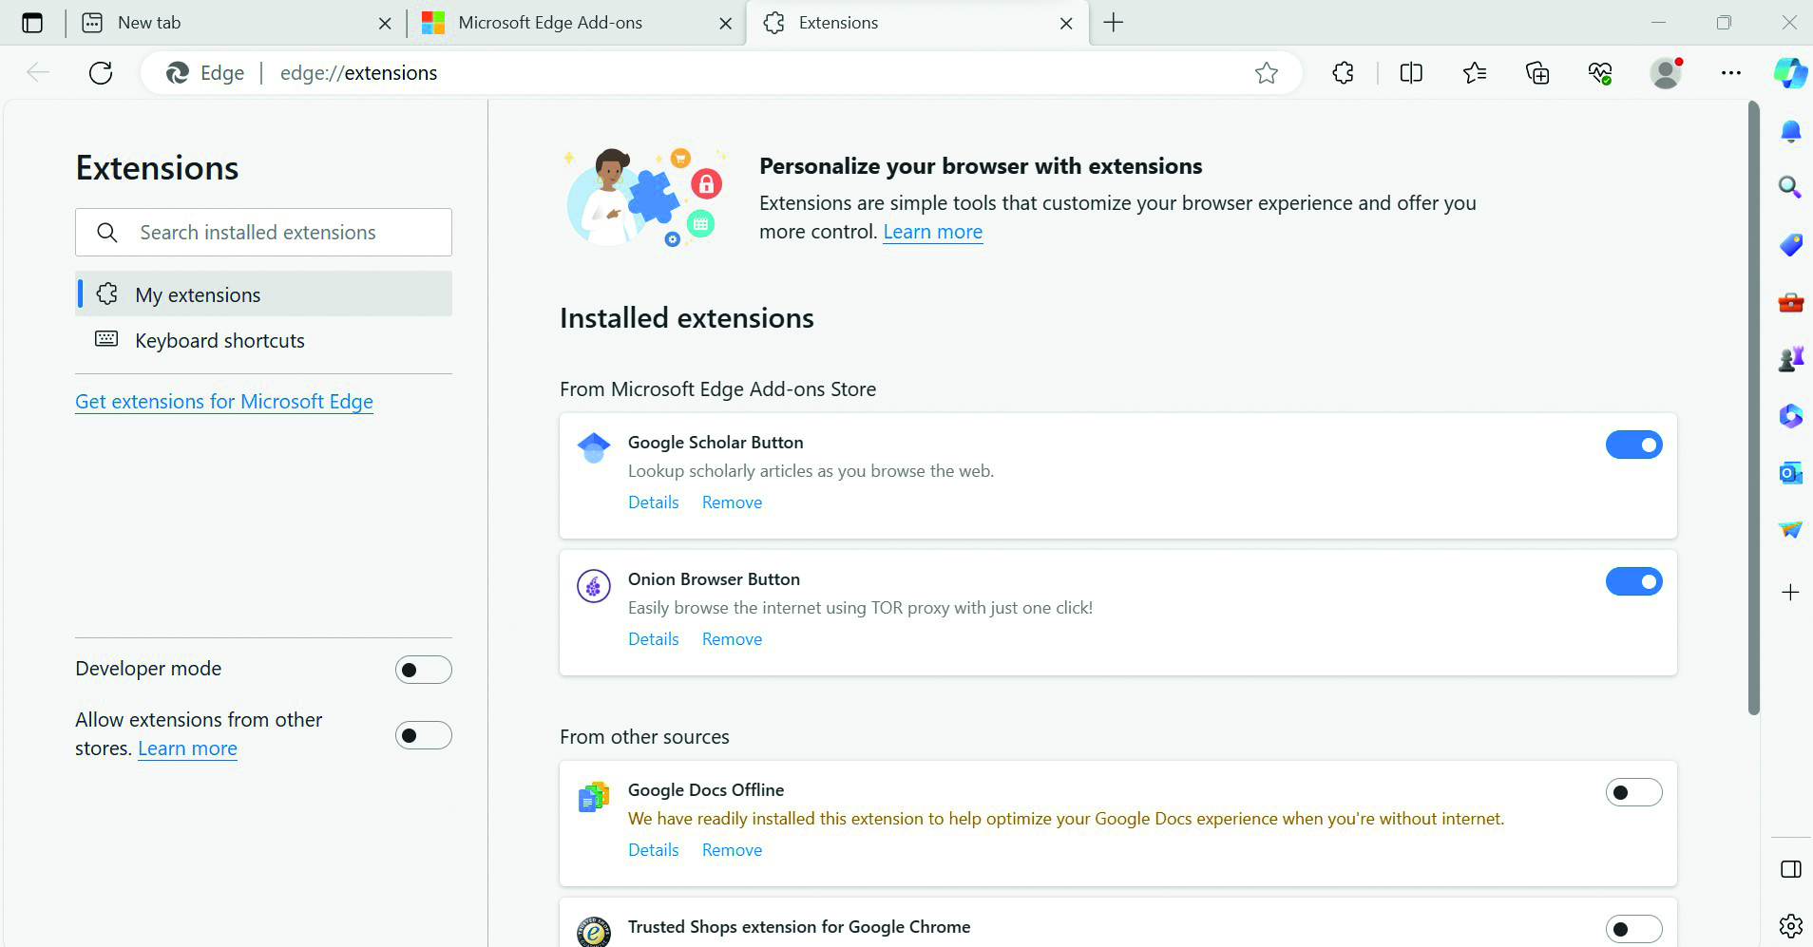Open Learn more link in banner
This screenshot has height=947, width=1813.
coord(932,232)
